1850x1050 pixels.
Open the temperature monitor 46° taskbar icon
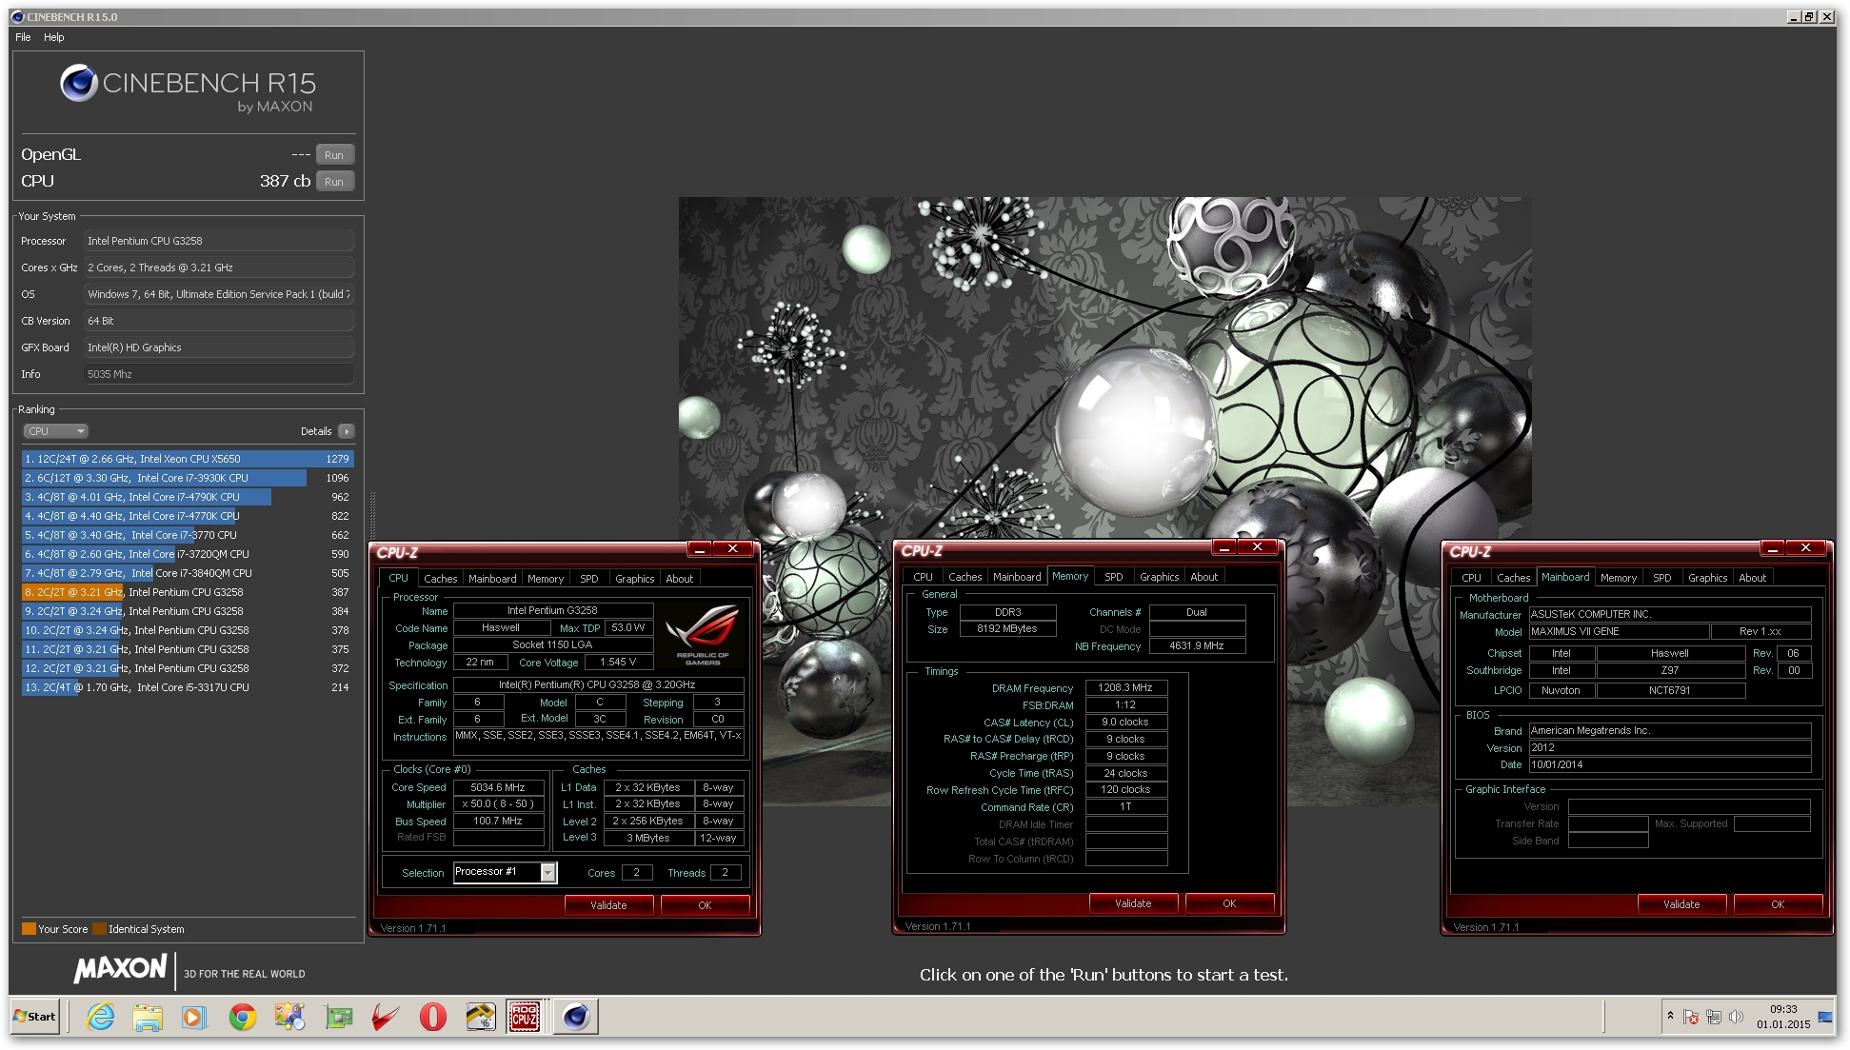click(481, 1017)
